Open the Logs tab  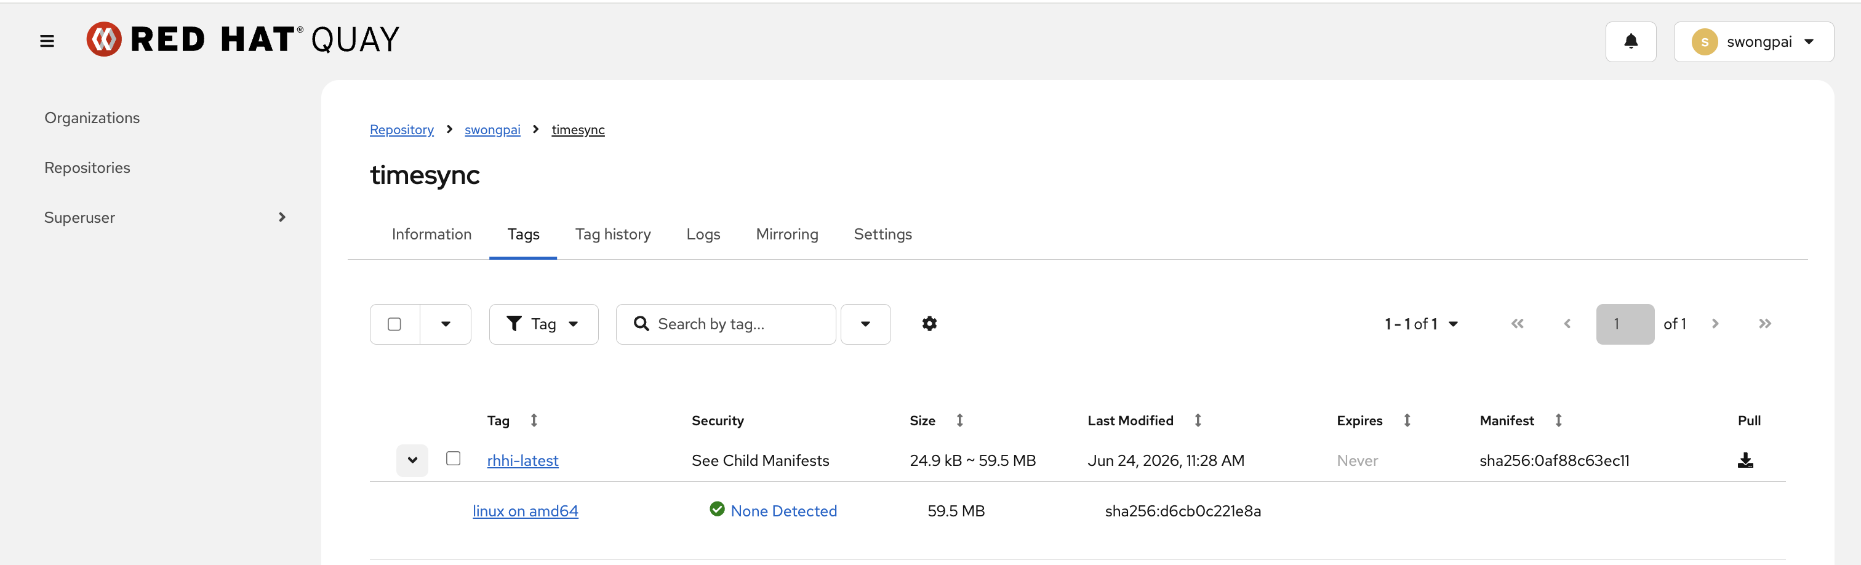click(x=703, y=234)
